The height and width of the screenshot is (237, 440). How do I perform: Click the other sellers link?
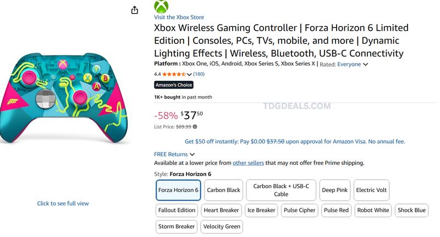click(x=249, y=163)
